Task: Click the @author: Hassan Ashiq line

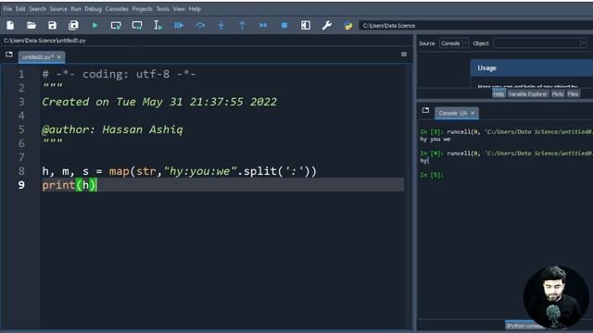Action: click(x=112, y=129)
